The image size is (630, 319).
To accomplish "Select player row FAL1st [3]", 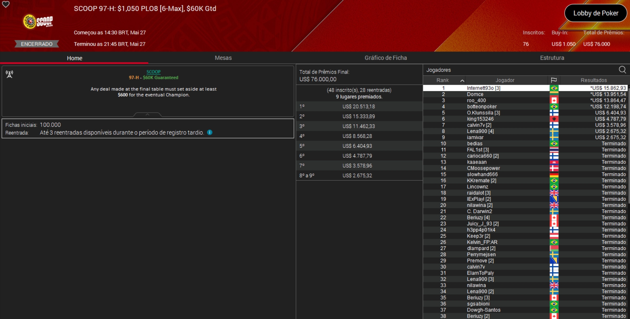I will [525, 150].
